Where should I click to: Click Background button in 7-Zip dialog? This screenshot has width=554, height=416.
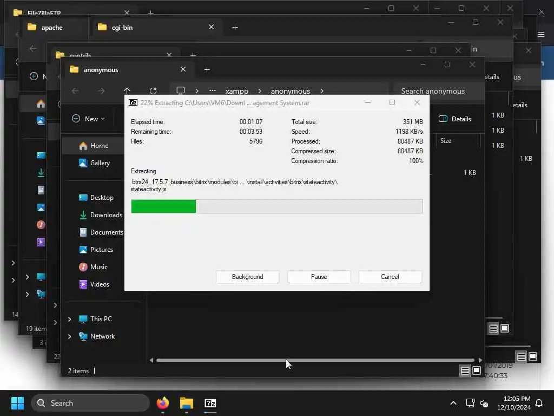coord(247,277)
